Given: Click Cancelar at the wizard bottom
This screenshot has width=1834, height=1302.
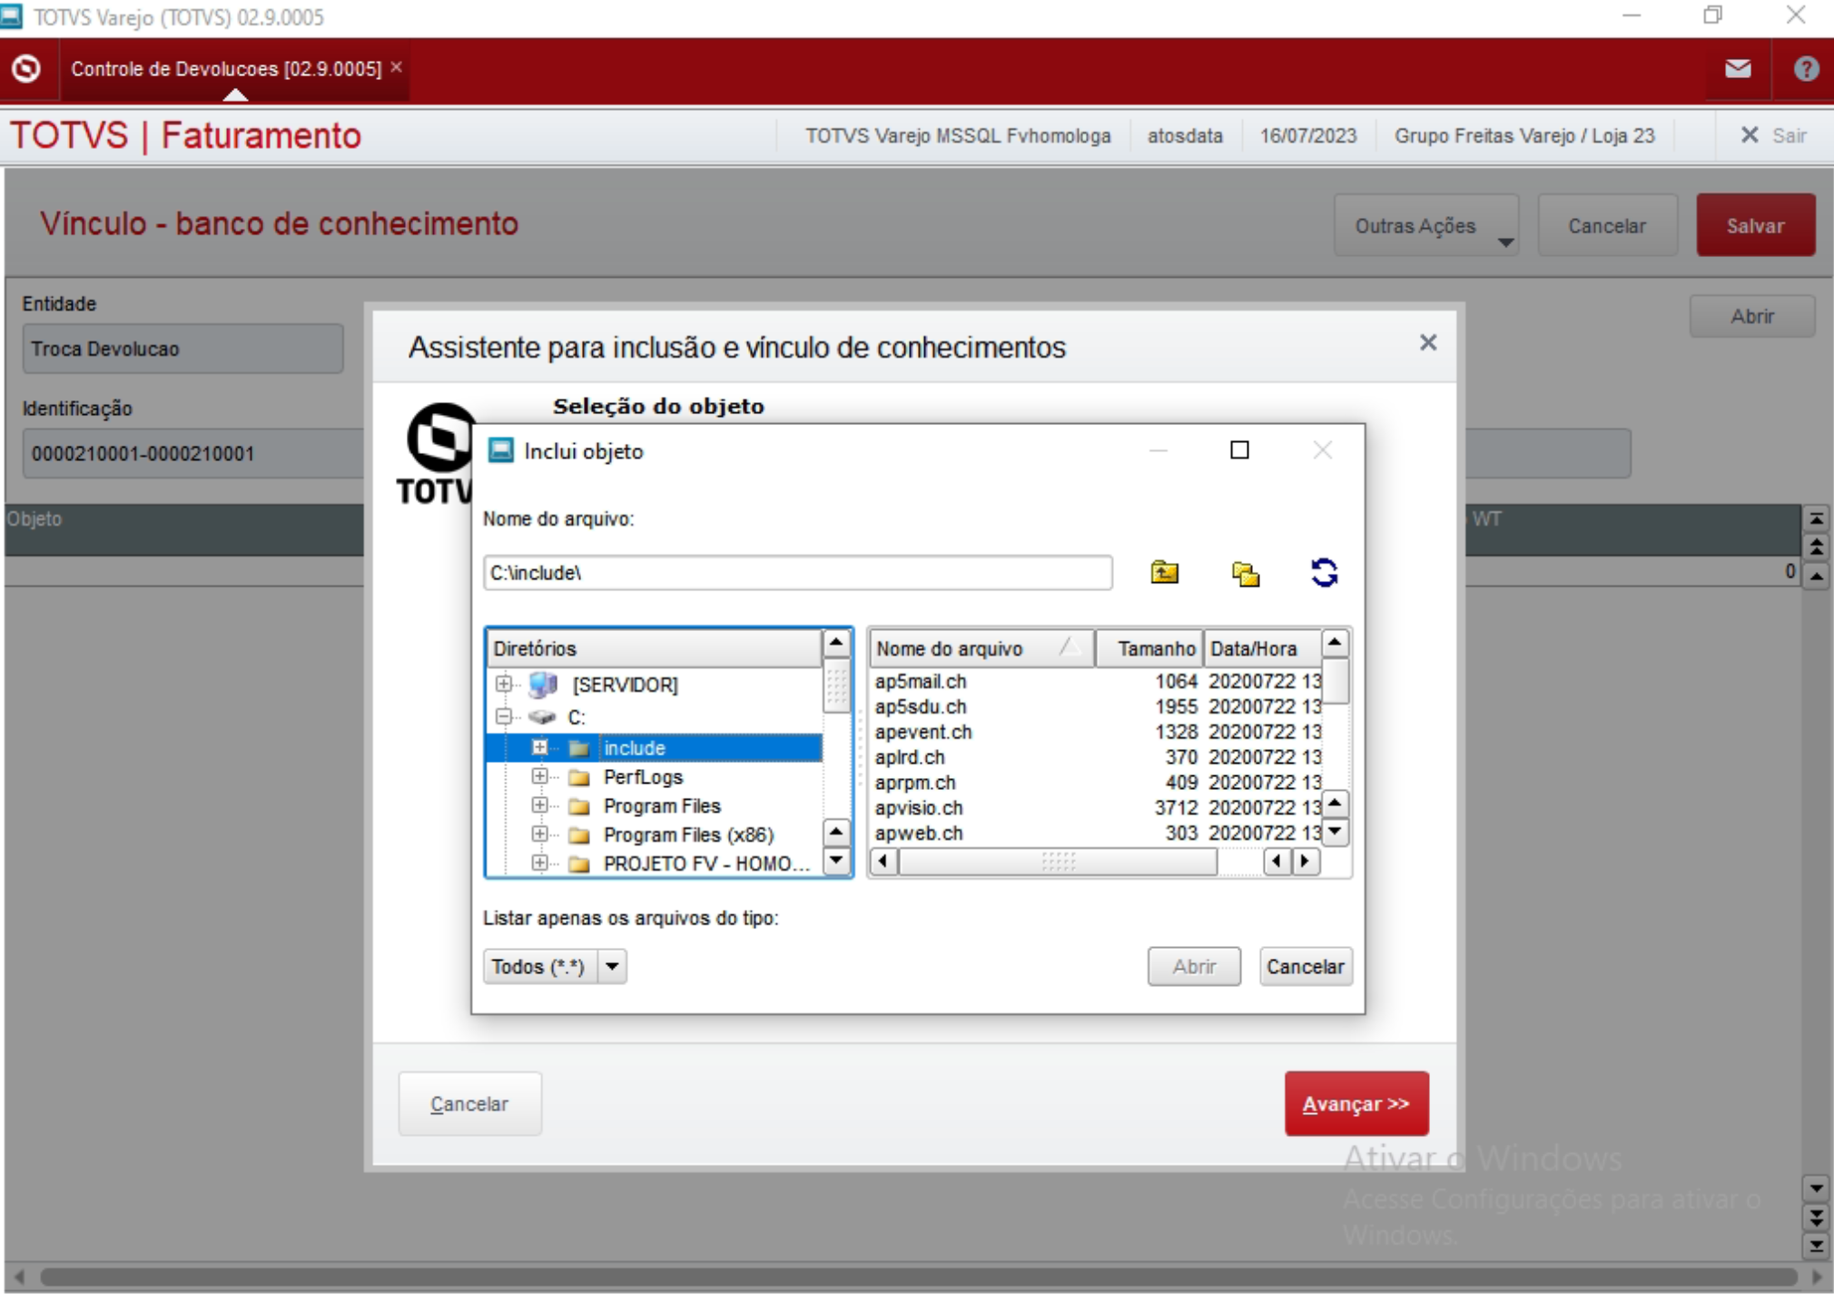Looking at the screenshot, I should point(469,1103).
